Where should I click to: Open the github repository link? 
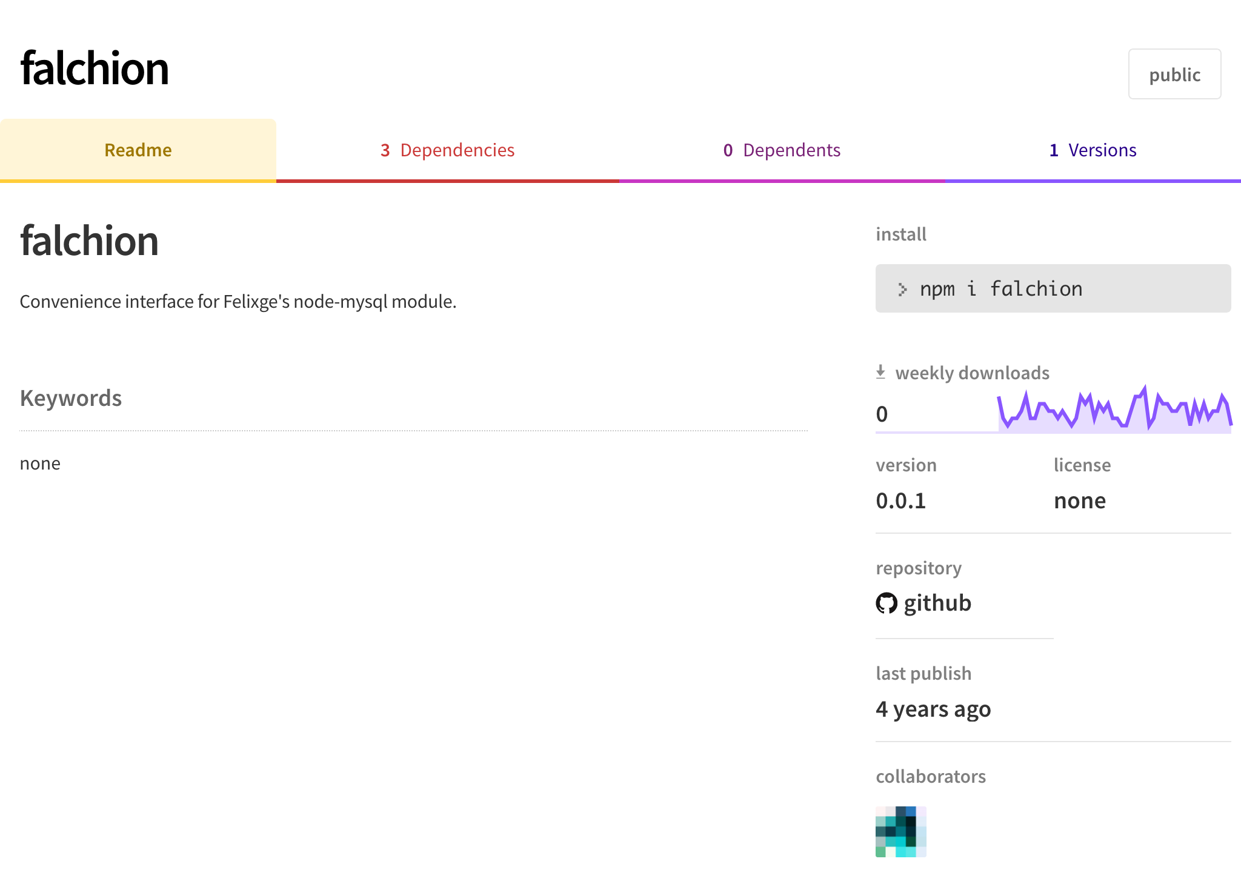[x=937, y=603]
